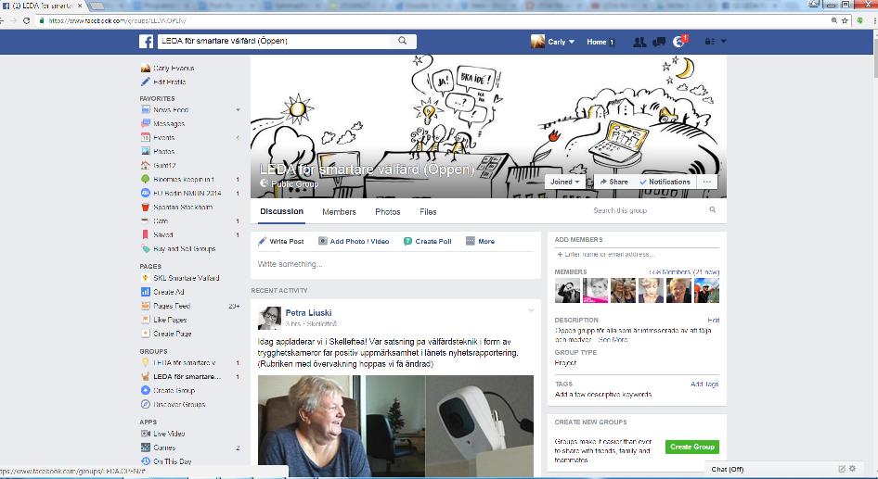This screenshot has width=878, height=479.
Task: Click Add Tags link
Action: pyautogui.click(x=704, y=384)
